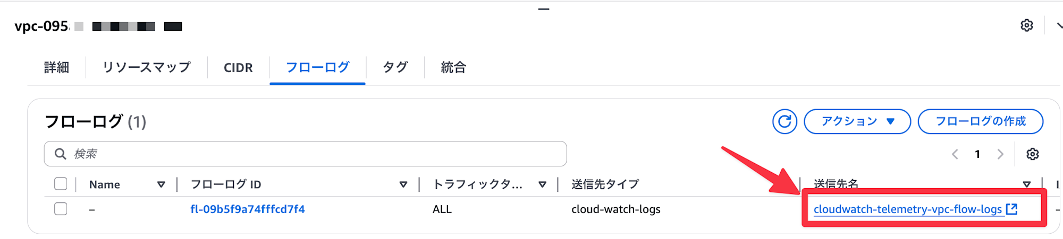Click the panel resize handle at top
The width and height of the screenshot is (1063, 239).
point(543,9)
